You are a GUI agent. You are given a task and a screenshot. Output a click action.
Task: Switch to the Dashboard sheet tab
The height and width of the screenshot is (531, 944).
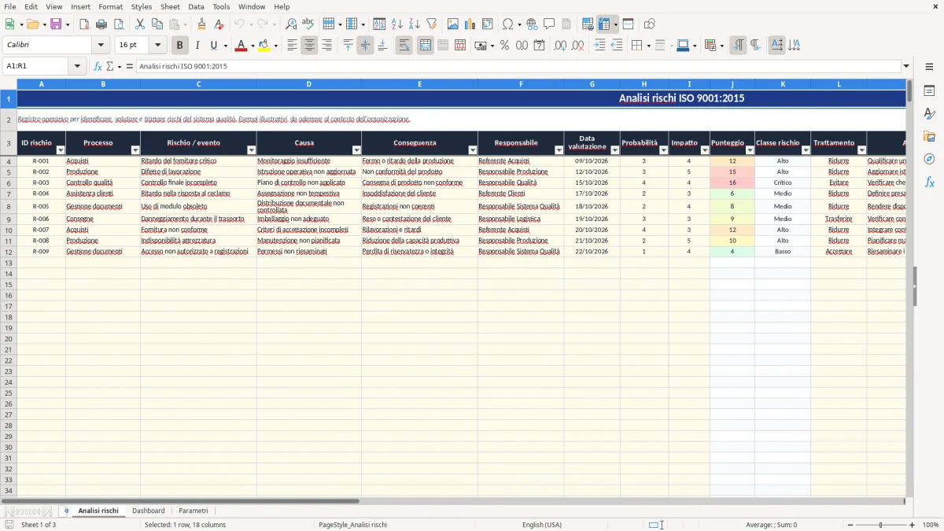click(x=149, y=511)
